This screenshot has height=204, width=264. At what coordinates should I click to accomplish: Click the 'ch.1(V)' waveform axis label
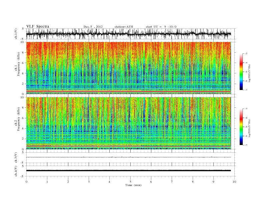click(16, 34)
